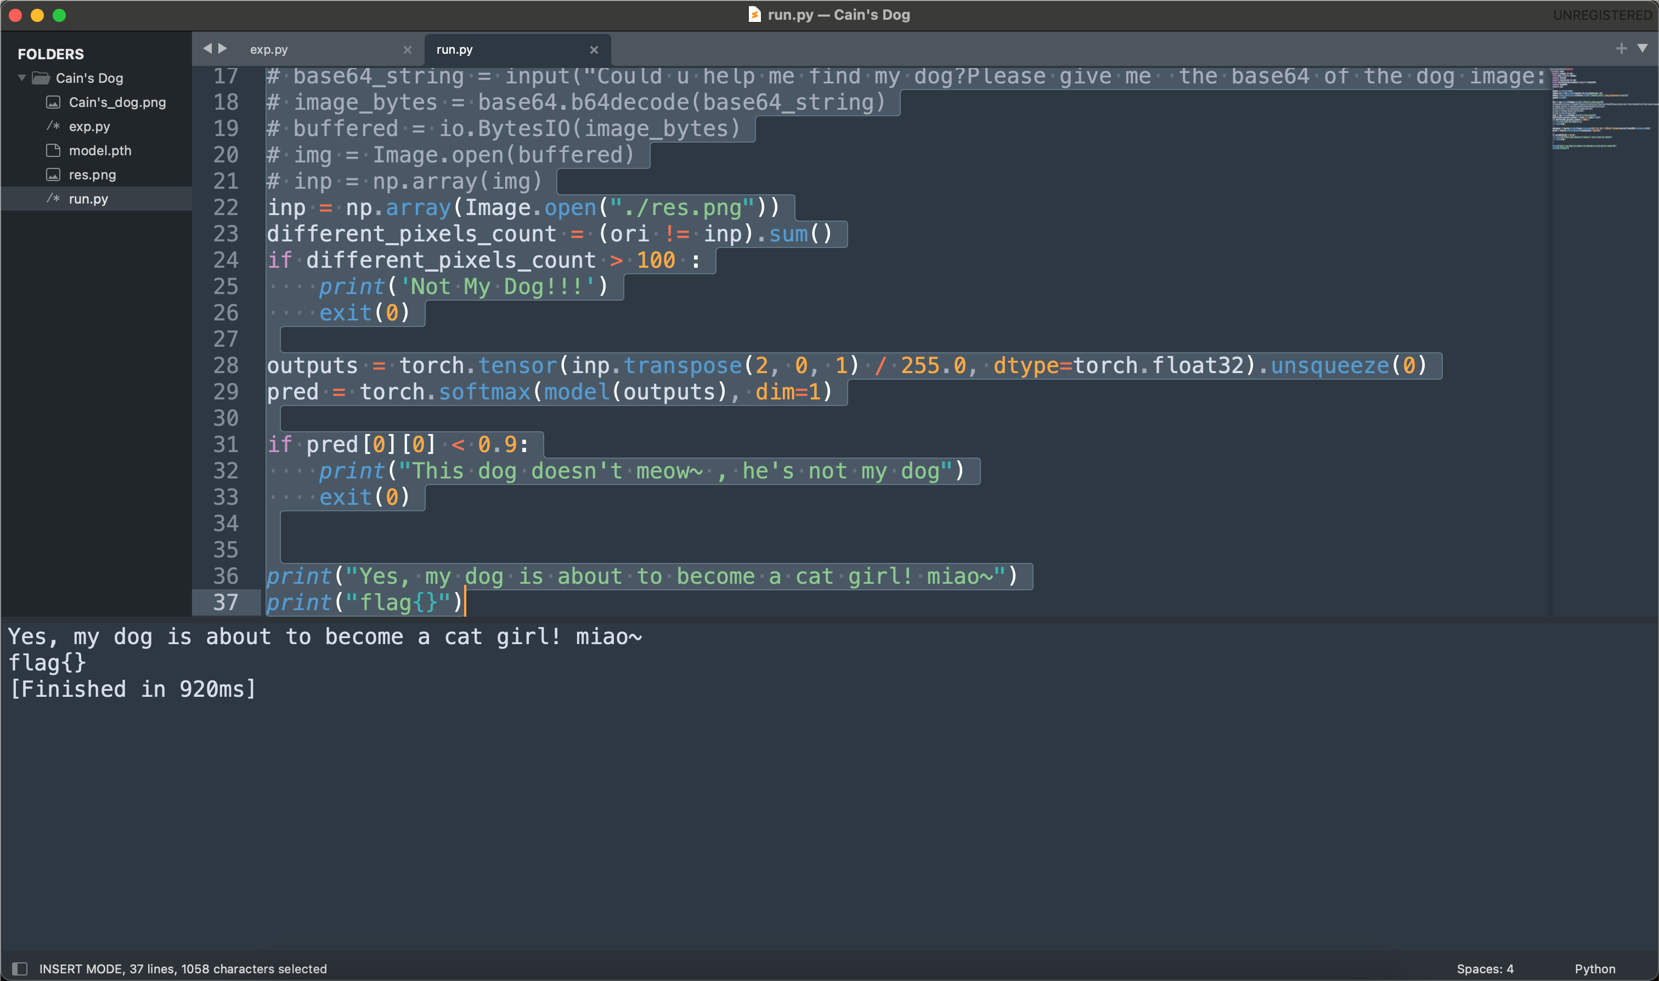
Task: Click the image icon beside Cain's_dog.png
Action: [54, 103]
